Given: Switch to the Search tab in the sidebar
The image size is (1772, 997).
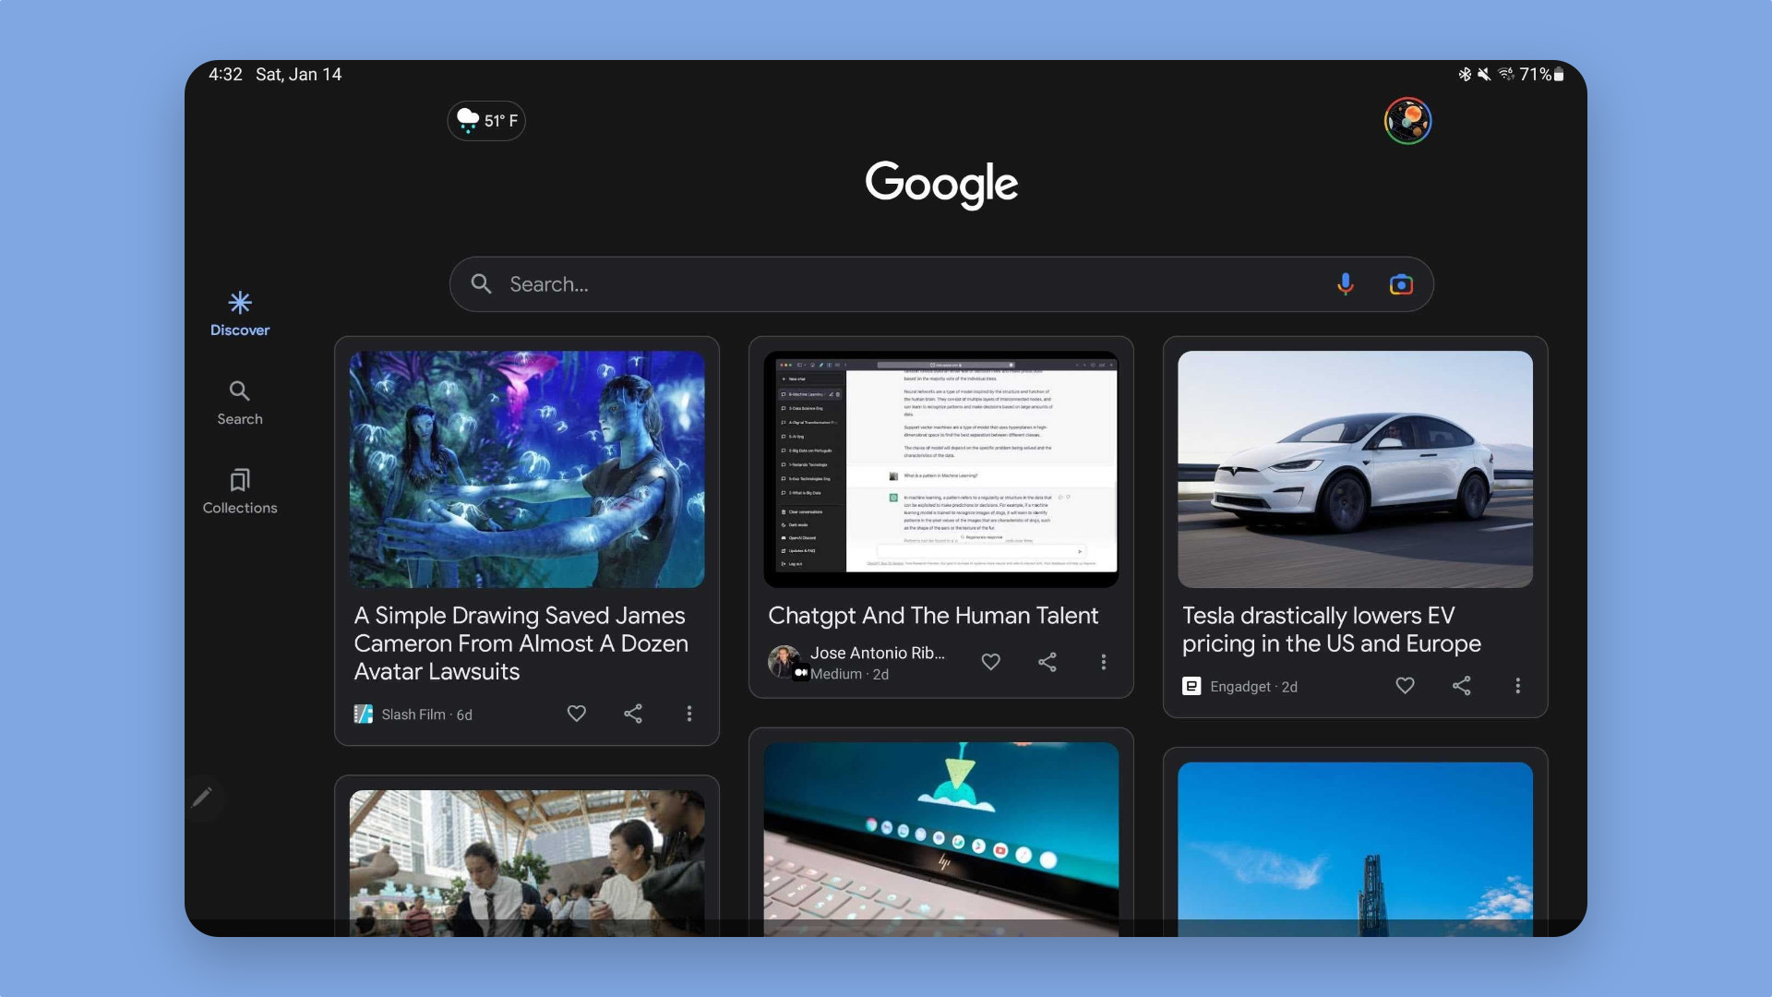Looking at the screenshot, I should pos(239,402).
